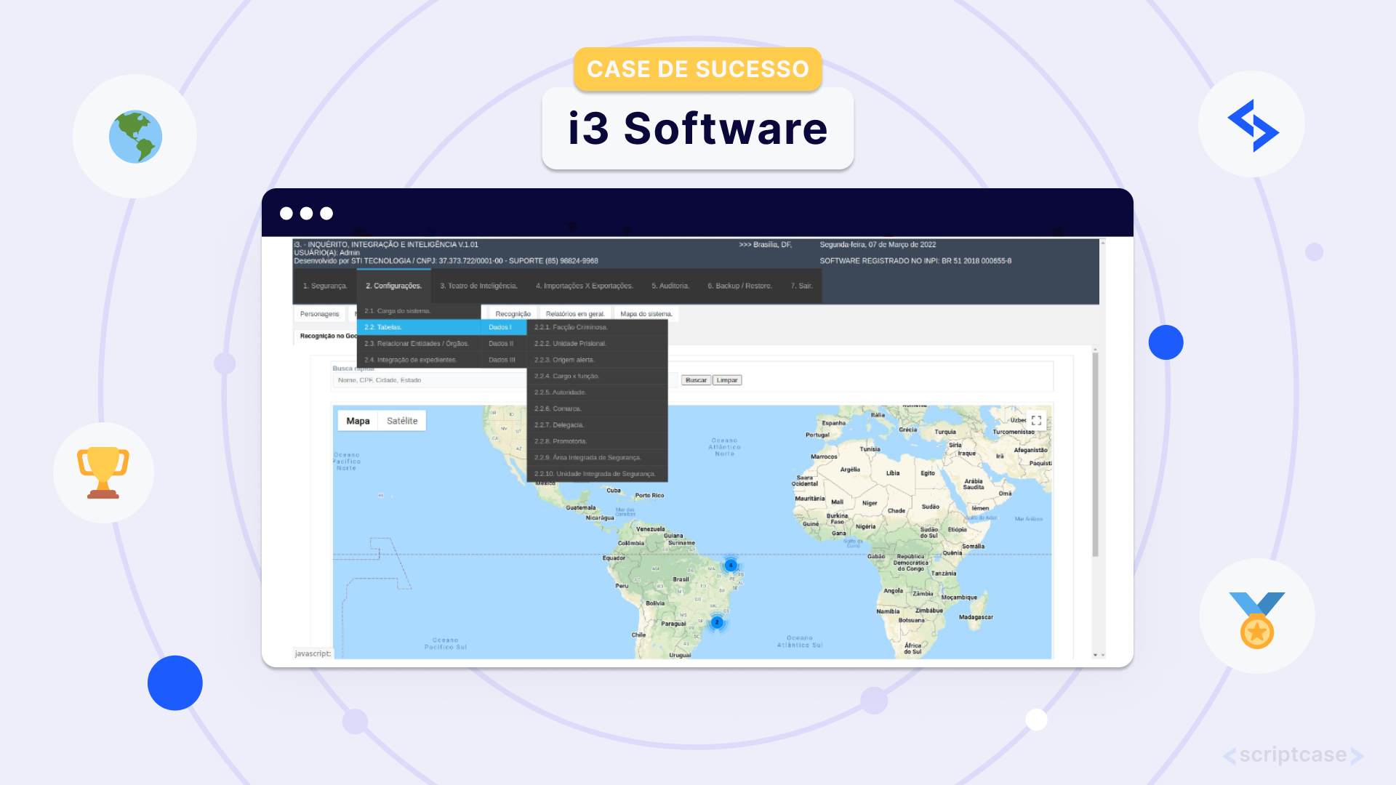The width and height of the screenshot is (1396, 785).
Task: Select 2.4. Integração de expedientes
Action: (x=419, y=360)
